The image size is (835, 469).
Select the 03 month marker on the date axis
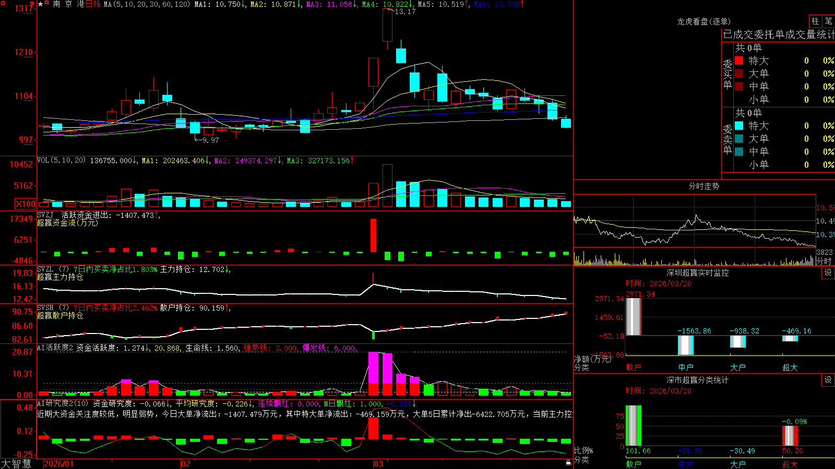click(378, 464)
